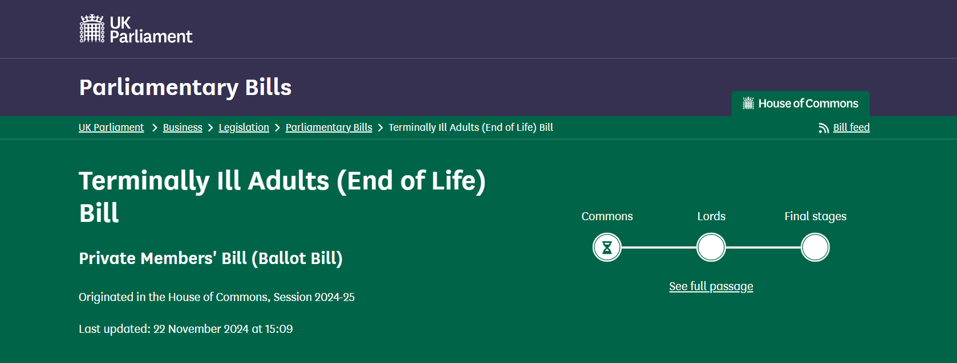Click the chevron after UK Parliament breadcrumb
957x363 pixels.
coord(155,128)
